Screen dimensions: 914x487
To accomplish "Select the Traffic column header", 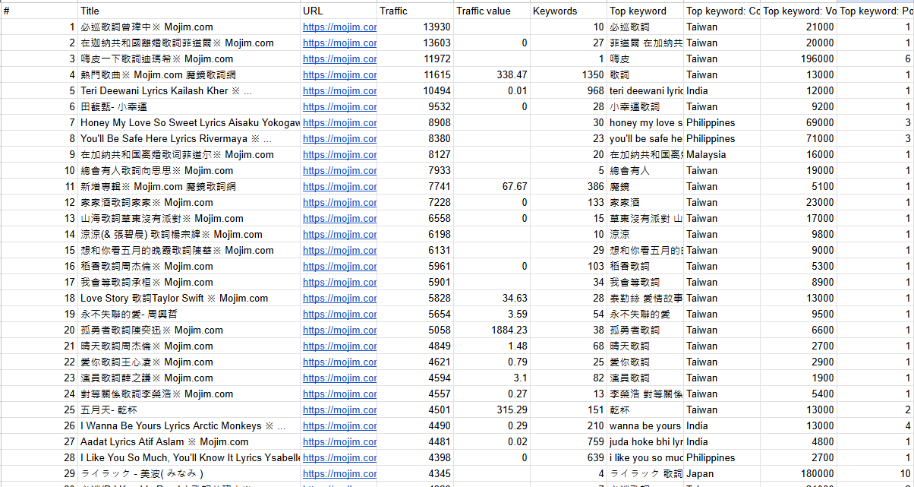I will pyautogui.click(x=415, y=11).
